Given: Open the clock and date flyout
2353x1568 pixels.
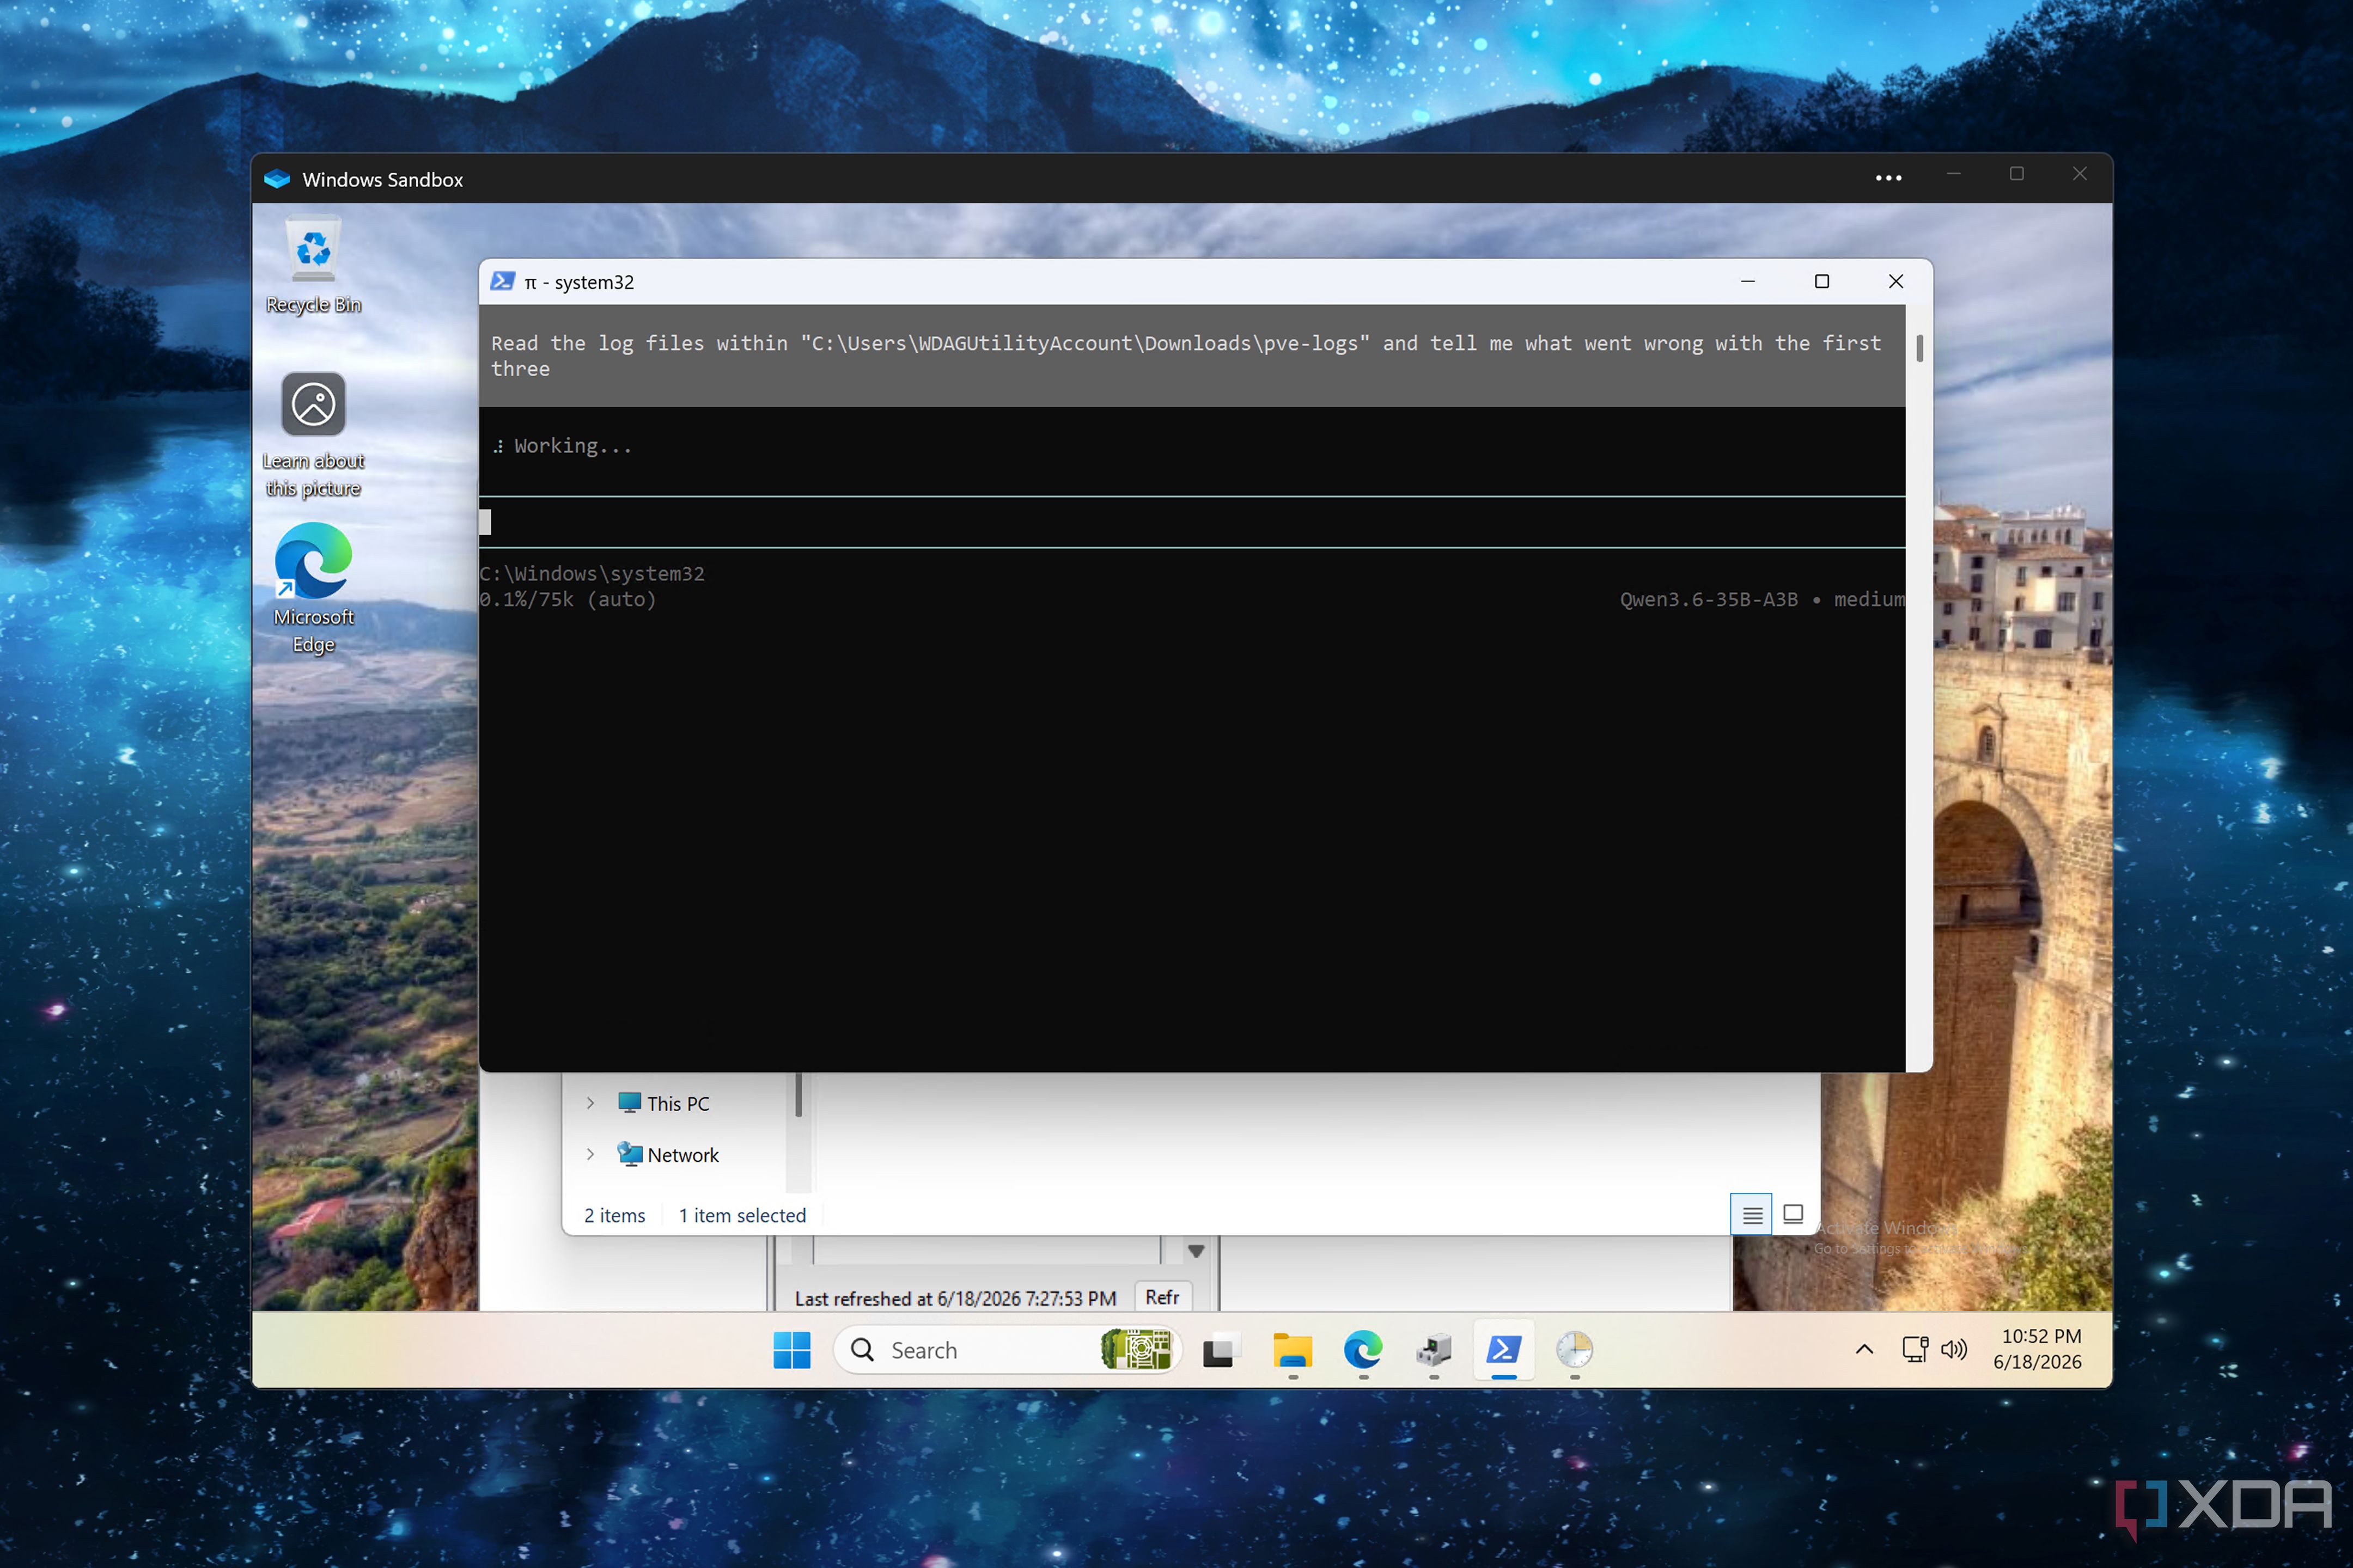Looking at the screenshot, I should tap(2039, 1349).
